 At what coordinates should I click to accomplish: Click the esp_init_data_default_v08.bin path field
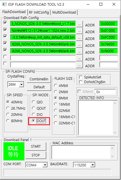click(43, 37)
